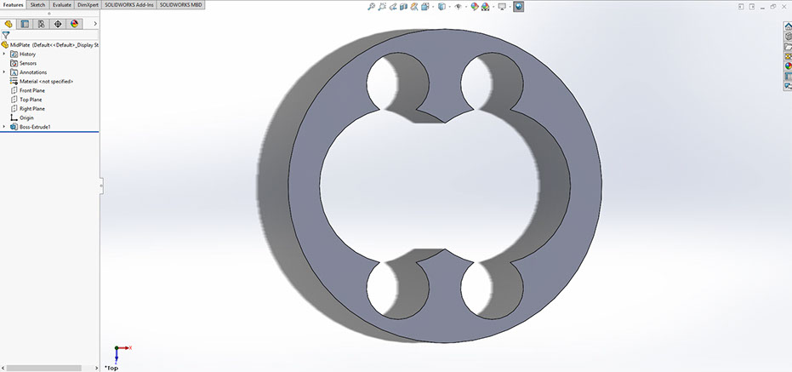792x372 pixels.
Task: Open the DimXpertManager crosshair tab
Action: click(x=57, y=24)
